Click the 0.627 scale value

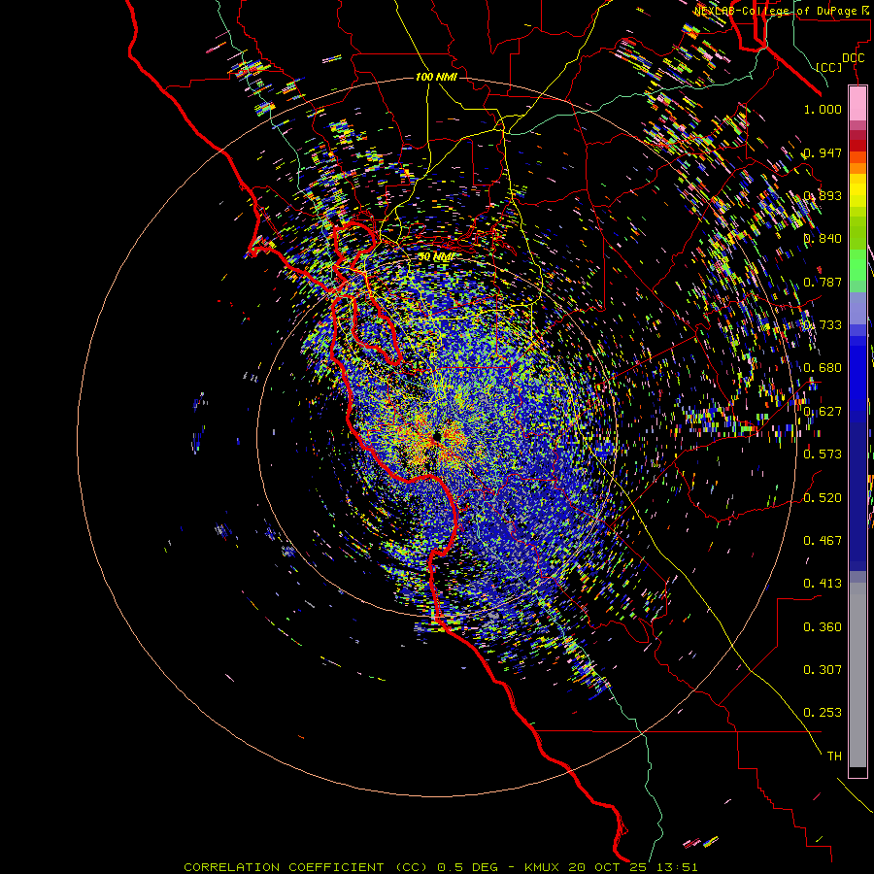[x=823, y=412]
